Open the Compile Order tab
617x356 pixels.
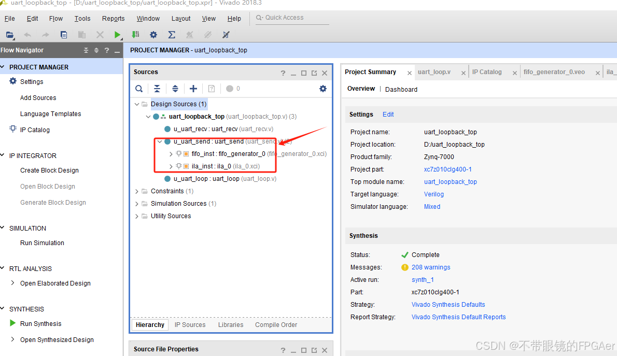pyautogui.click(x=276, y=325)
